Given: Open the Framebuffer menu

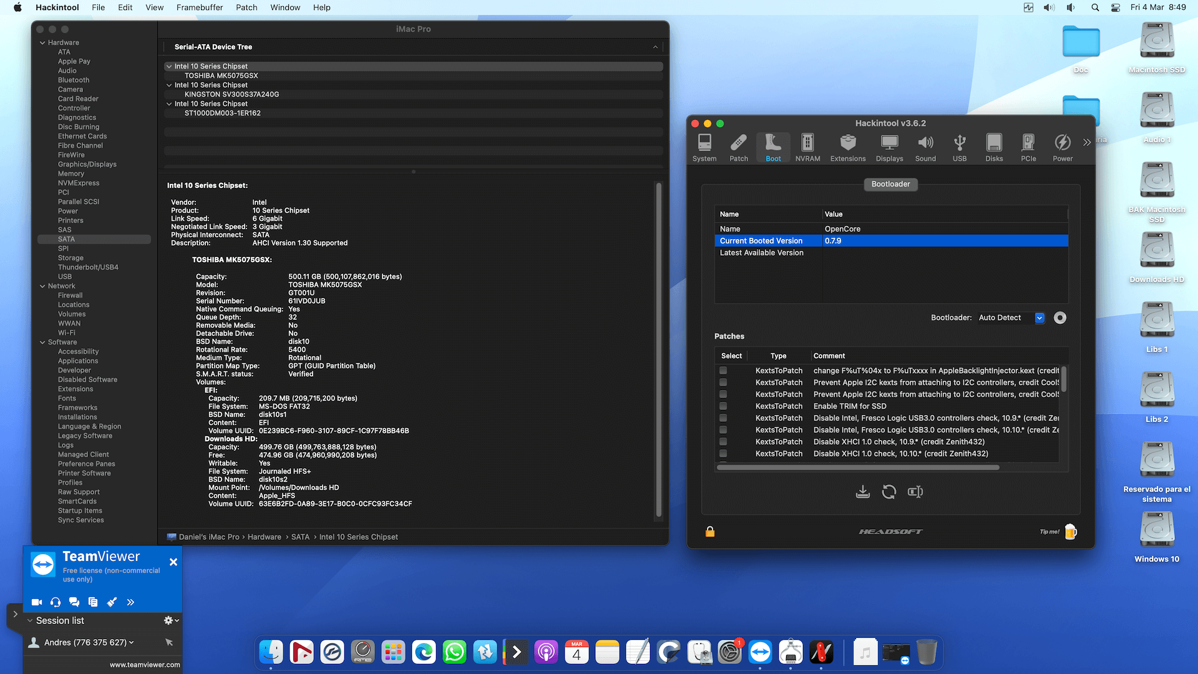Looking at the screenshot, I should pyautogui.click(x=200, y=7).
